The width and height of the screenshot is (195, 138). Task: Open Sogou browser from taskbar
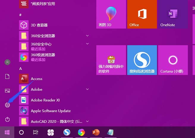(x=67, y=132)
